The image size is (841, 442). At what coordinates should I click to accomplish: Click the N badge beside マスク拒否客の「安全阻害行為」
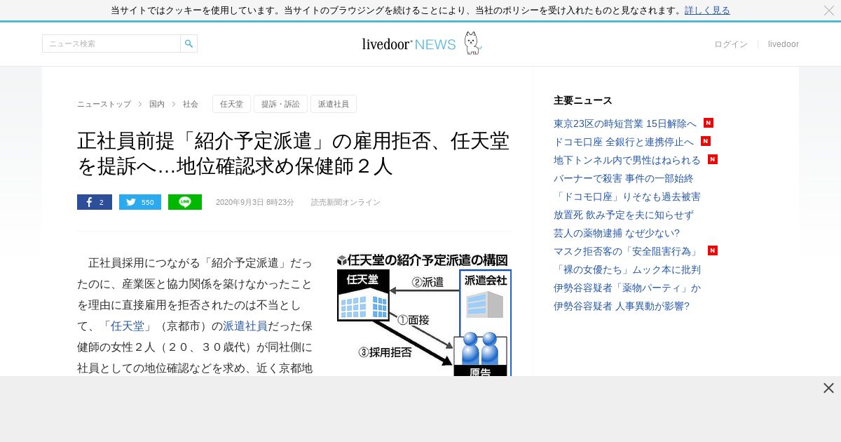pos(713,250)
